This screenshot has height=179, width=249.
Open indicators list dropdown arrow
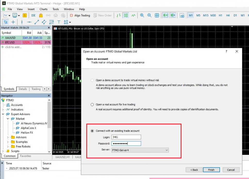point(19,15)
